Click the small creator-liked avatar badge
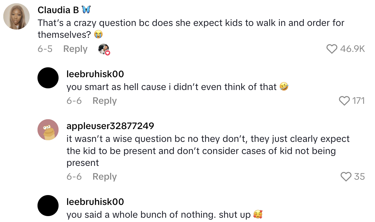Viewport: 375px width, 222px height. pyautogui.click(x=104, y=49)
